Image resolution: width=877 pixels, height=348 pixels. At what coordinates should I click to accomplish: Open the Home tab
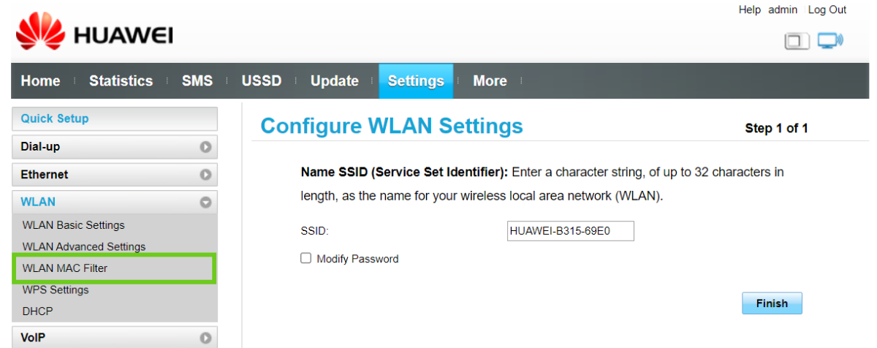pyautogui.click(x=40, y=81)
